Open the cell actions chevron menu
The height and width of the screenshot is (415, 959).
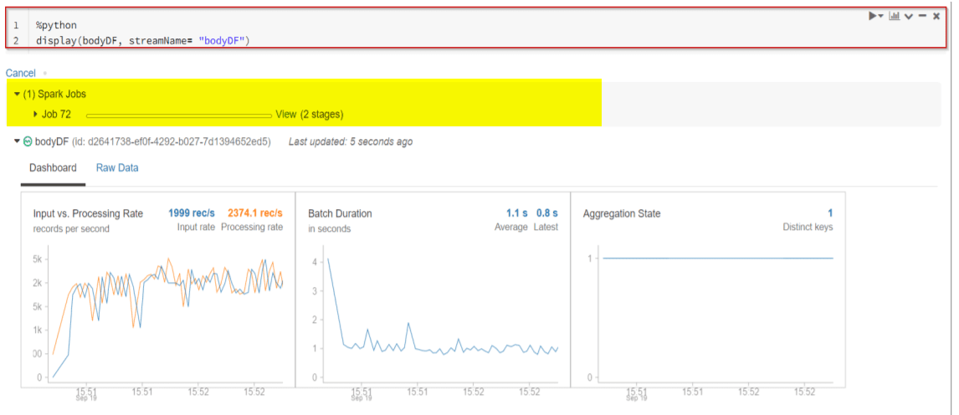coord(908,17)
